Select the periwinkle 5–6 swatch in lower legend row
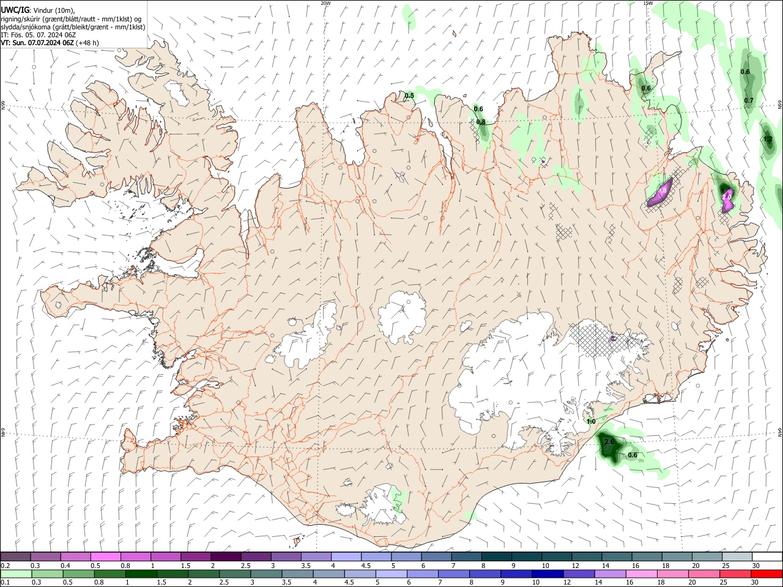This screenshot has height=587, width=783. coord(391,574)
